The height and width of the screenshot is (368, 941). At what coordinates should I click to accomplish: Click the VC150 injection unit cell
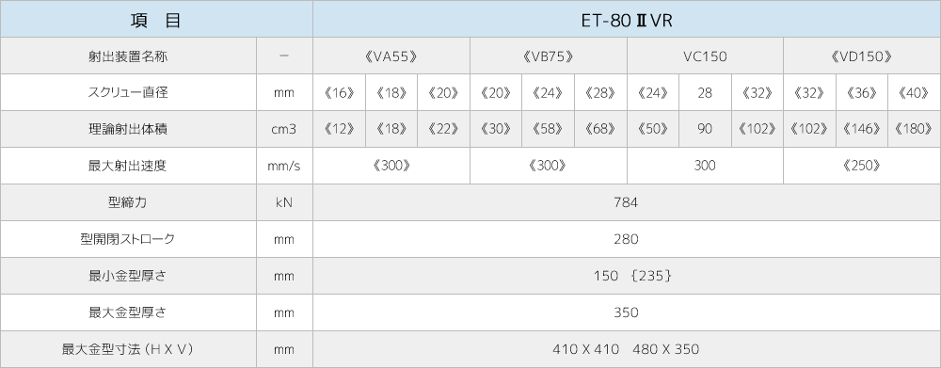[x=705, y=56]
